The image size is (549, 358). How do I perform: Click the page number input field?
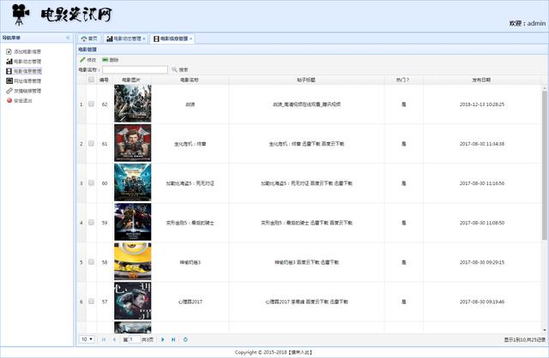135,339
